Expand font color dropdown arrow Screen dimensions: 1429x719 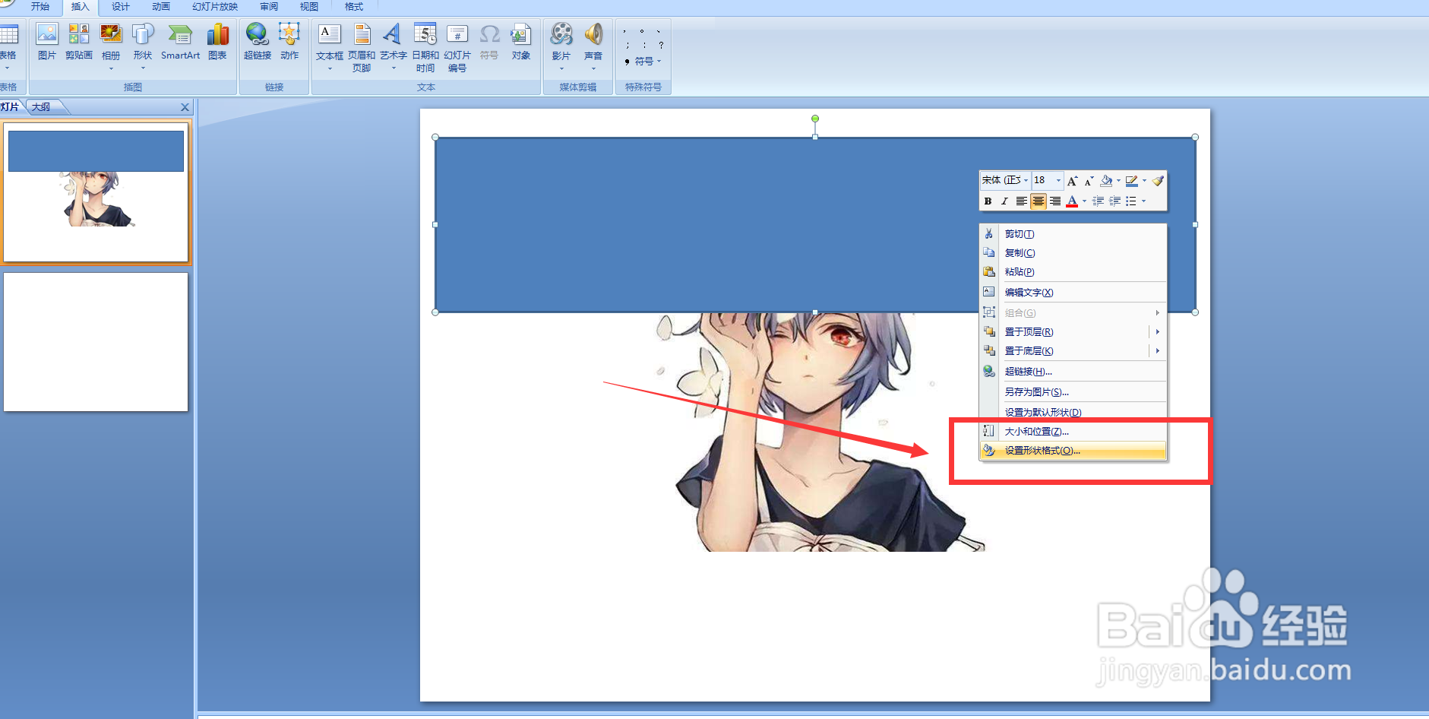click(1084, 201)
